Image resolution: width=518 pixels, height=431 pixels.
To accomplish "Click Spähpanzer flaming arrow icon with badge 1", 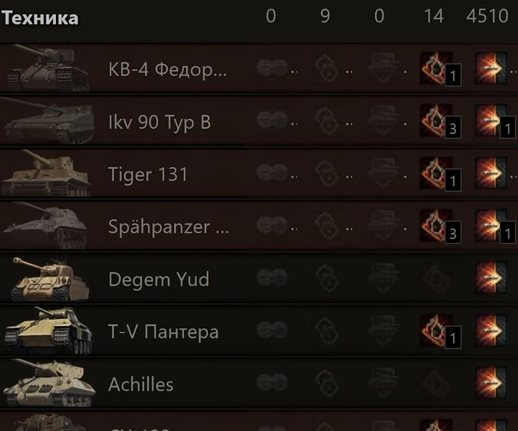I will click(x=495, y=227).
